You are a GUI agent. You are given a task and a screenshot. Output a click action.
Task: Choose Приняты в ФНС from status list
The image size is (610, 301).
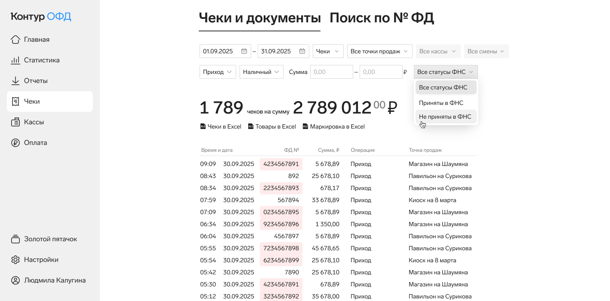tap(441, 103)
